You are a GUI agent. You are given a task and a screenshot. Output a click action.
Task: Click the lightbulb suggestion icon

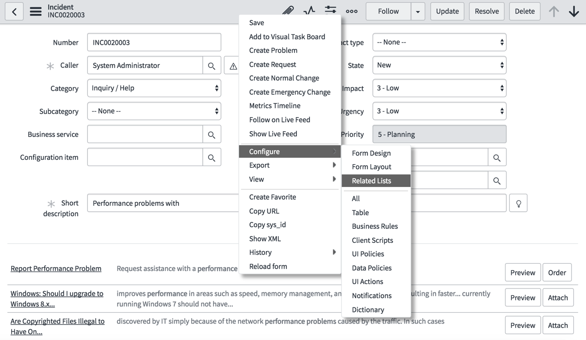click(519, 204)
